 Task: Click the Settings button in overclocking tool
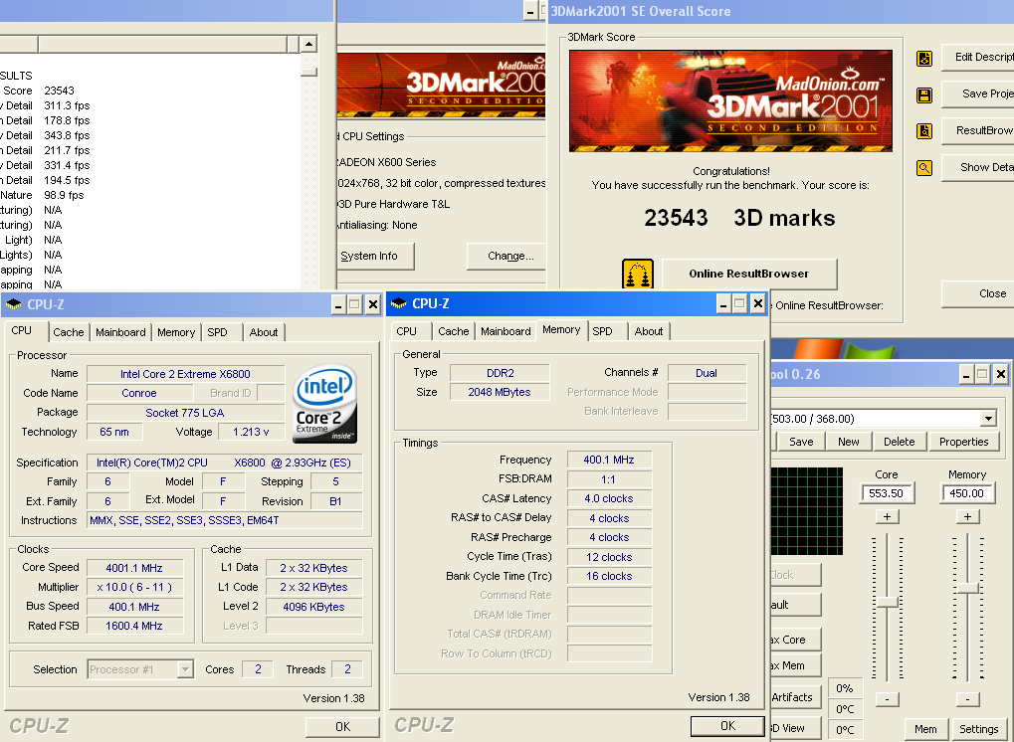(x=978, y=728)
